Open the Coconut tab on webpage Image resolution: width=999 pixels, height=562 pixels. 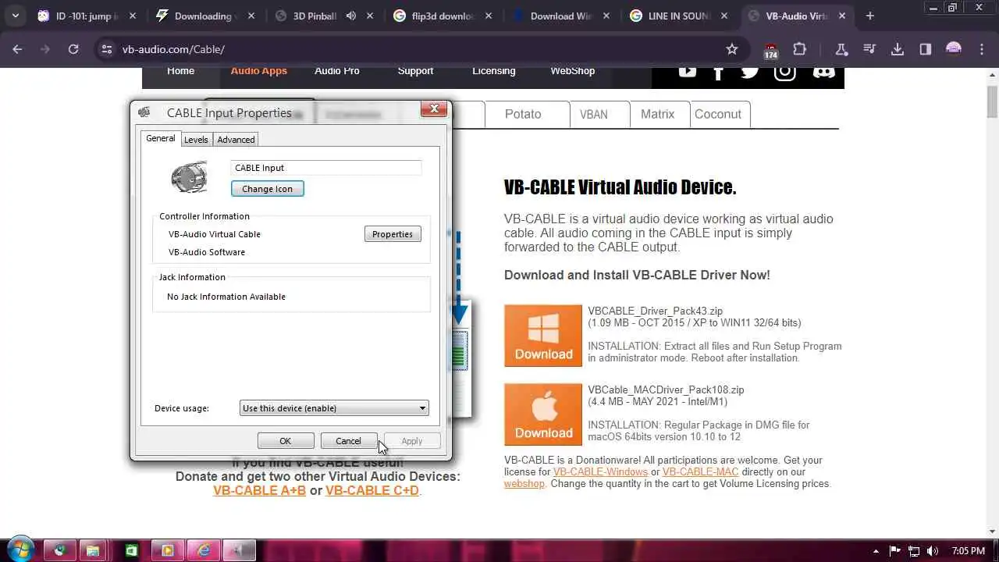coord(718,114)
